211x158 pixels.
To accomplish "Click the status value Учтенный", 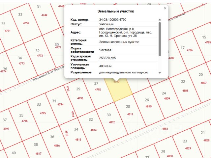I will (106, 24).
